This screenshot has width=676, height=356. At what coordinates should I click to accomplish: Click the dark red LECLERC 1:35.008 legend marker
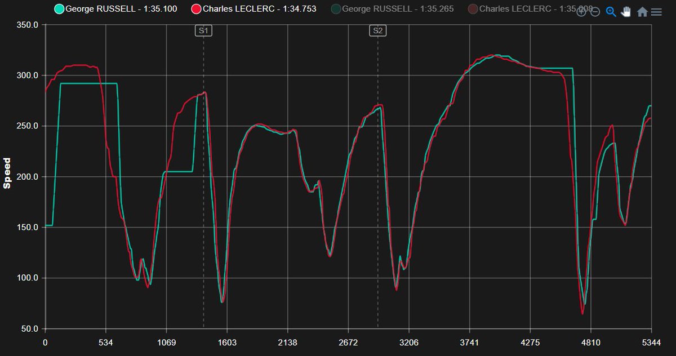click(474, 9)
